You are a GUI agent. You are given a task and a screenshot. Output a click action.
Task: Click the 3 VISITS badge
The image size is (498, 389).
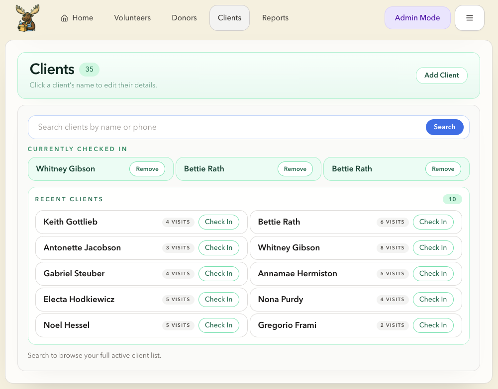pyautogui.click(x=178, y=247)
